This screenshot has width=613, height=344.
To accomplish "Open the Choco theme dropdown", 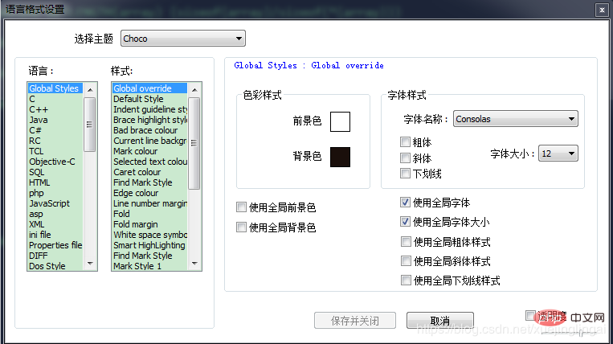I will (x=183, y=39).
